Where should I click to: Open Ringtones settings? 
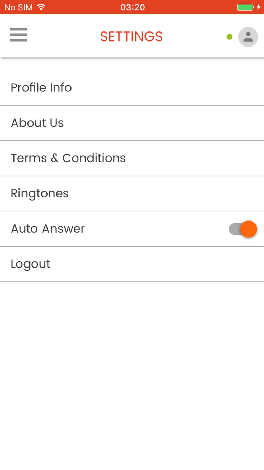coord(132,193)
